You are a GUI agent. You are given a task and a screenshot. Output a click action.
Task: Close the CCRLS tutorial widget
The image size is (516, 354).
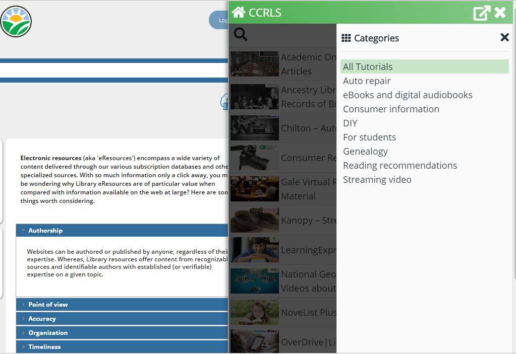tap(500, 13)
